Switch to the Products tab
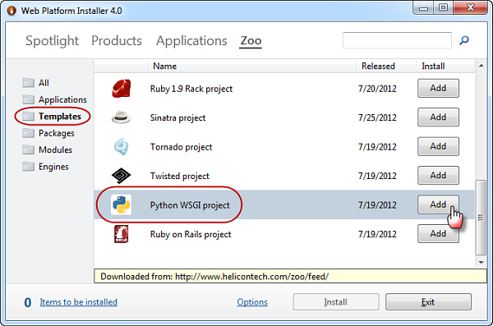The image size is (493, 326). [x=117, y=41]
